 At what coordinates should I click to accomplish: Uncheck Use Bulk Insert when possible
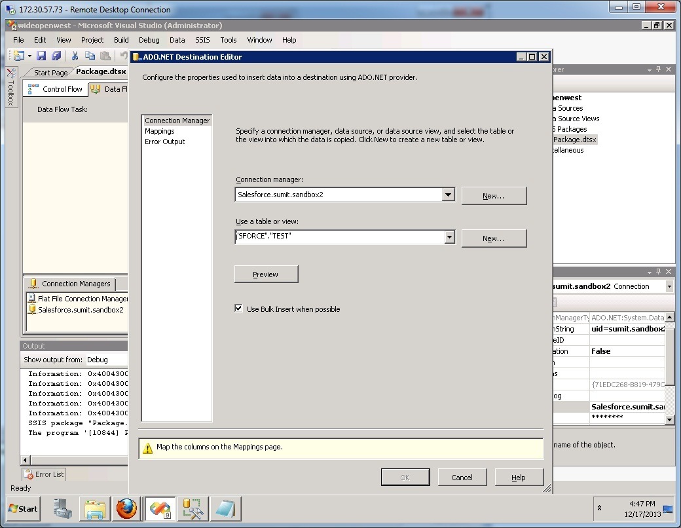point(239,308)
